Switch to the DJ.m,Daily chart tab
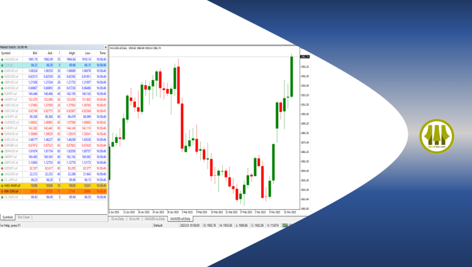The width and height of the screenshot is (472, 267). pos(118,219)
